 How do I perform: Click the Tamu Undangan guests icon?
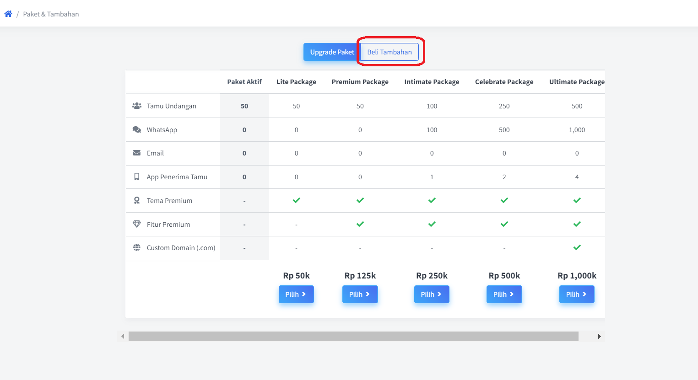pyautogui.click(x=137, y=106)
